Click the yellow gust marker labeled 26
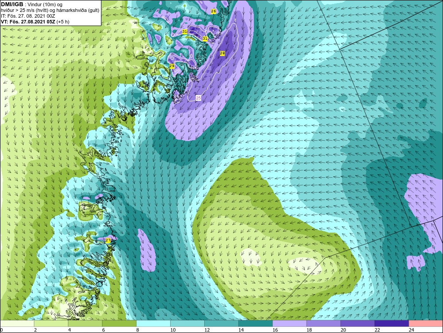 click(x=214, y=11)
